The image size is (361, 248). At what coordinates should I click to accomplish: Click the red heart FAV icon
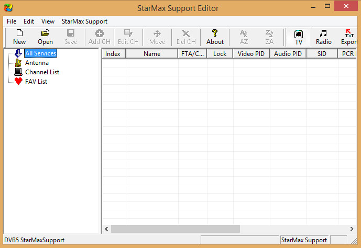(18, 82)
